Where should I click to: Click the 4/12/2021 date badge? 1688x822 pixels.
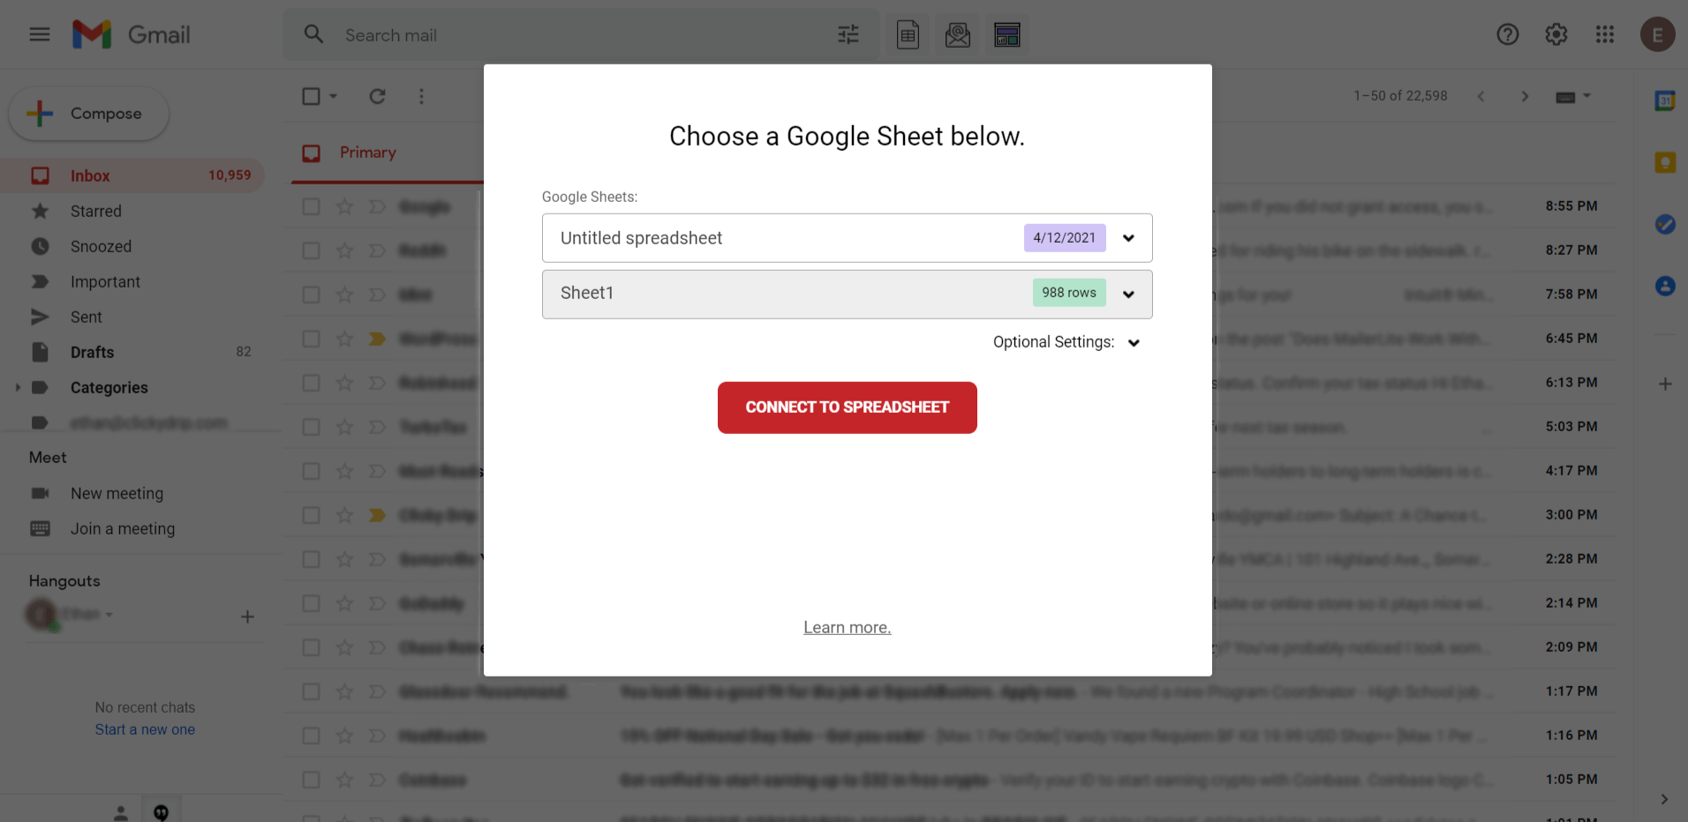point(1065,238)
